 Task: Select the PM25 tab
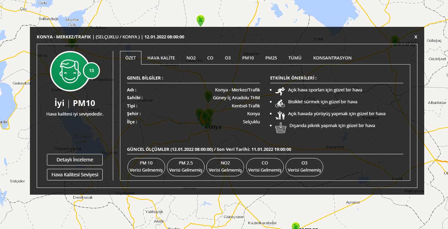(x=271, y=58)
